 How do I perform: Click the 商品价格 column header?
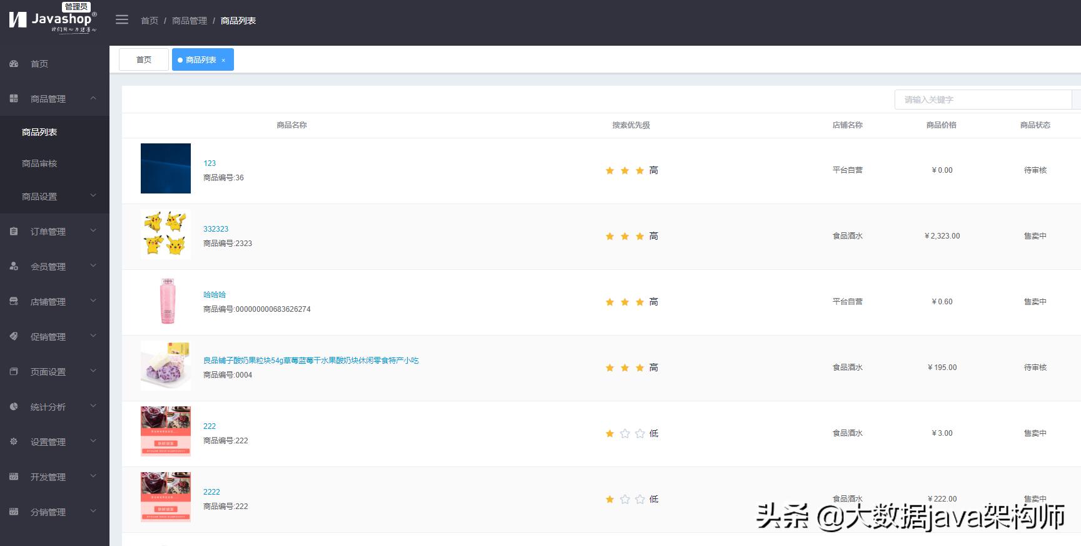click(941, 125)
